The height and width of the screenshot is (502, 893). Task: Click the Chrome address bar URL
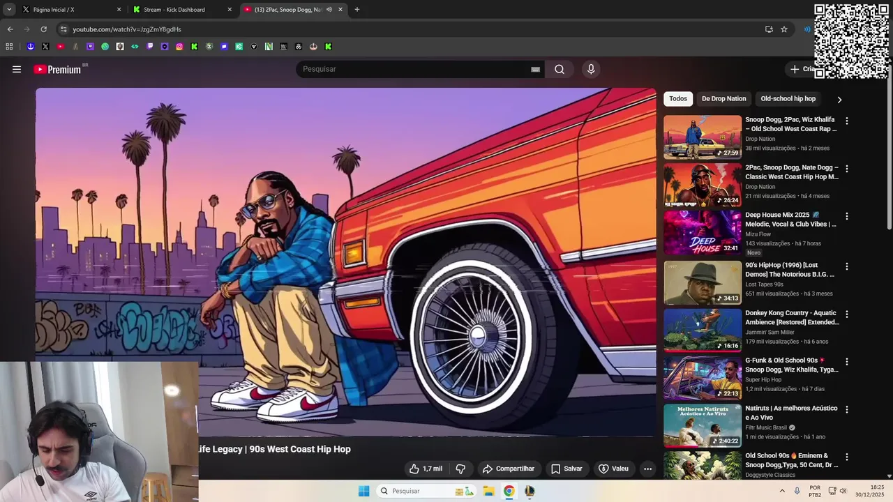click(127, 29)
